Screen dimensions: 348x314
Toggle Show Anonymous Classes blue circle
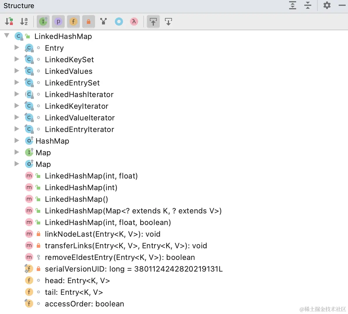[x=119, y=22]
